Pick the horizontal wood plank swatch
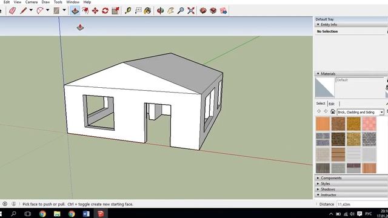The image size is (388, 218). [338, 154]
